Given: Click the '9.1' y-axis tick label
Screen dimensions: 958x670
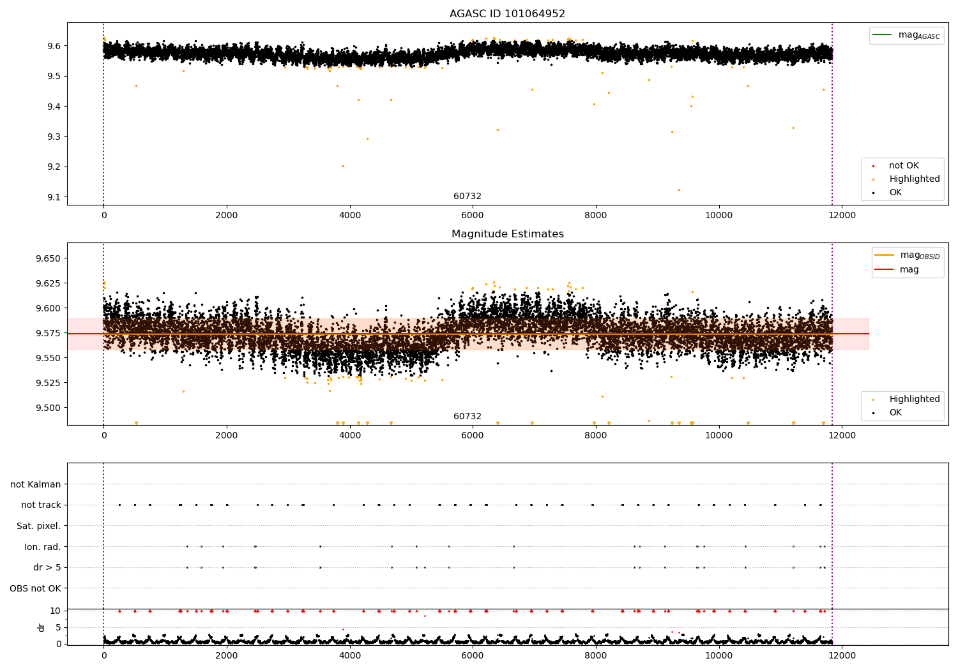Looking at the screenshot, I should 54,197.
